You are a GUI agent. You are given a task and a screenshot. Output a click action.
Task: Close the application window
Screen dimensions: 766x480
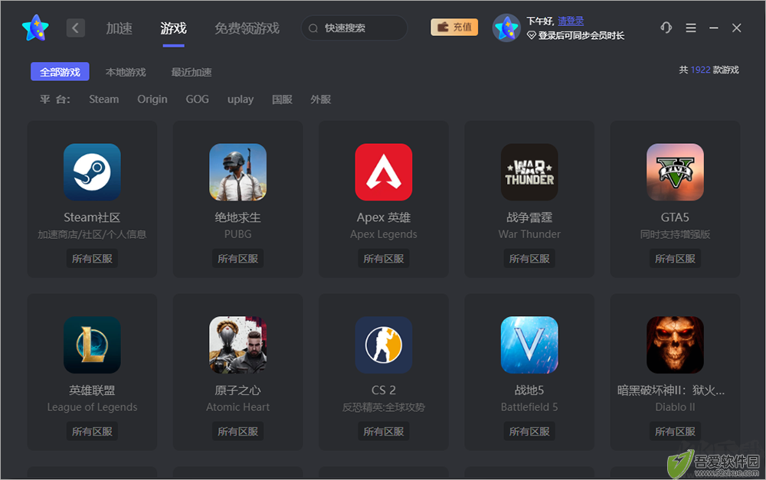pos(737,28)
